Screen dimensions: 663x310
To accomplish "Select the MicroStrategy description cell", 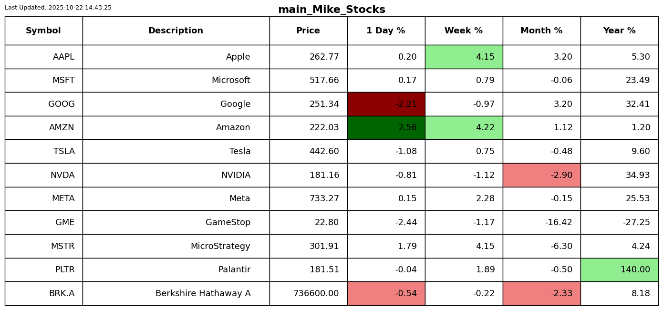I will pyautogui.click(x=176, y=246).
